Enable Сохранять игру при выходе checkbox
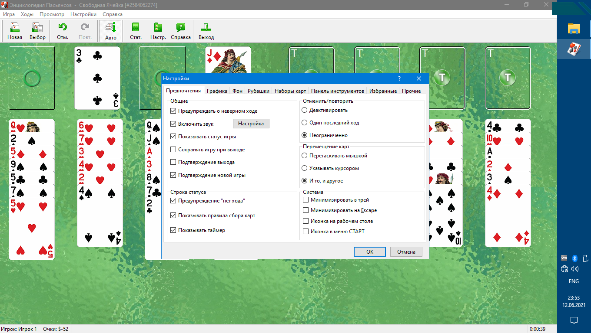591x333 pixels. pos(173,150)
